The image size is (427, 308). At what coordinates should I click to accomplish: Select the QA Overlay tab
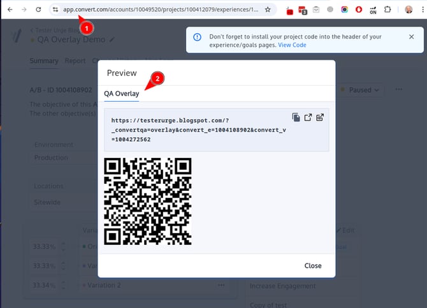point(121,94)
